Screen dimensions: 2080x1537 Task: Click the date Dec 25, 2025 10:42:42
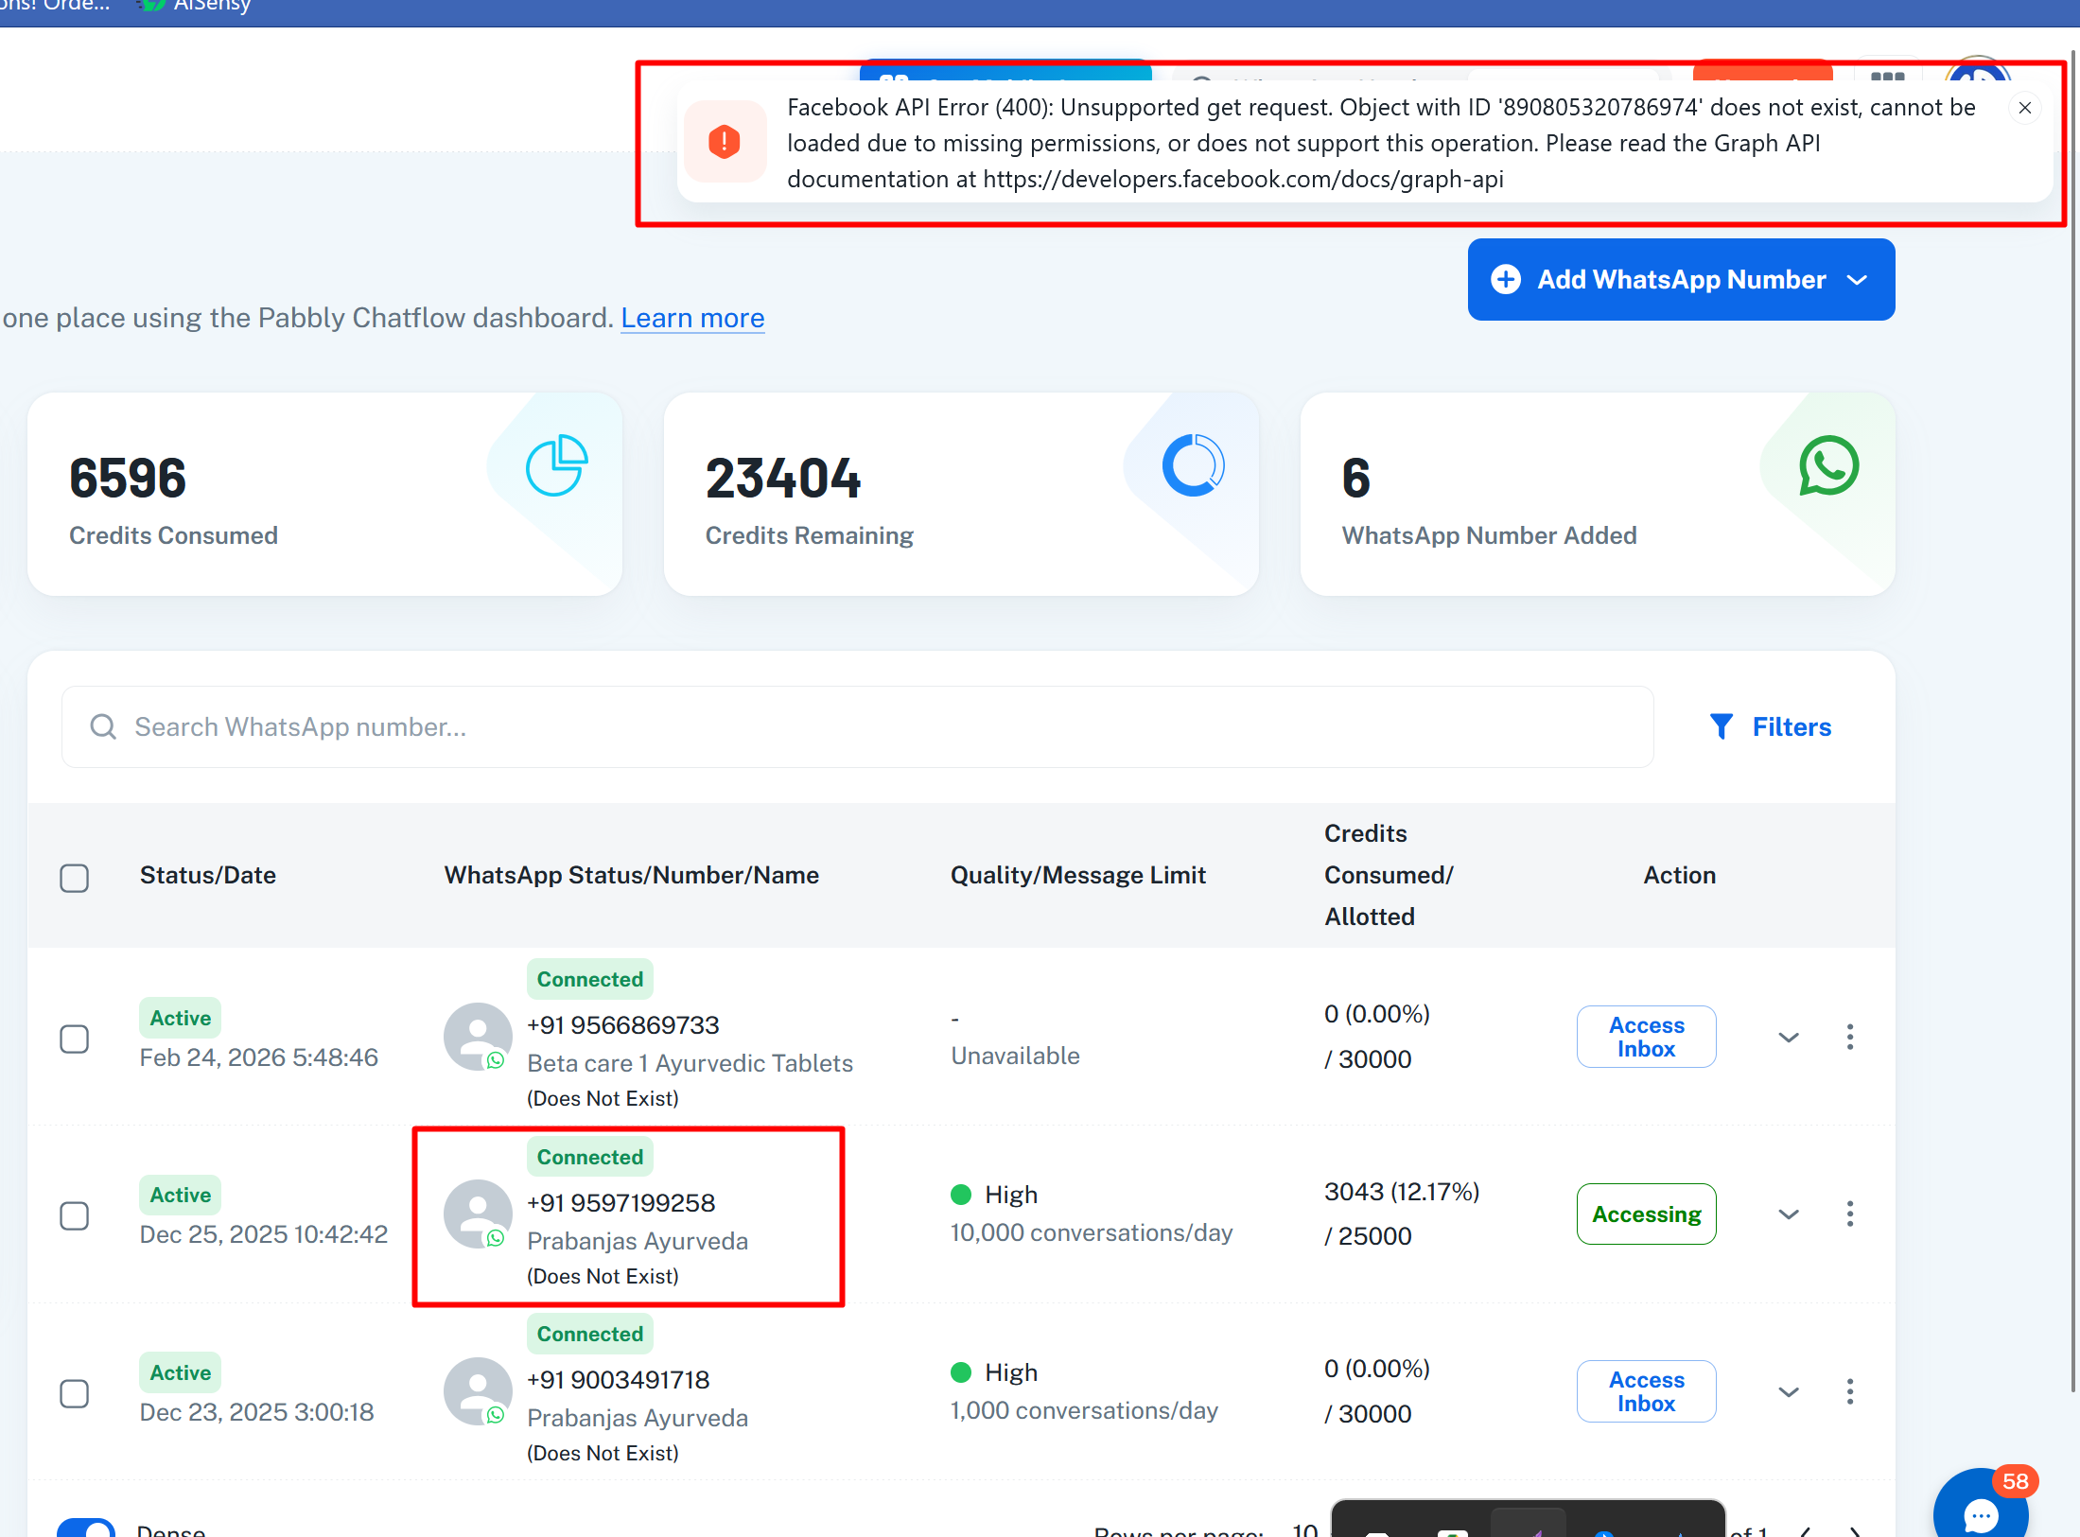pyautogui.click(x=264, y=1234)
